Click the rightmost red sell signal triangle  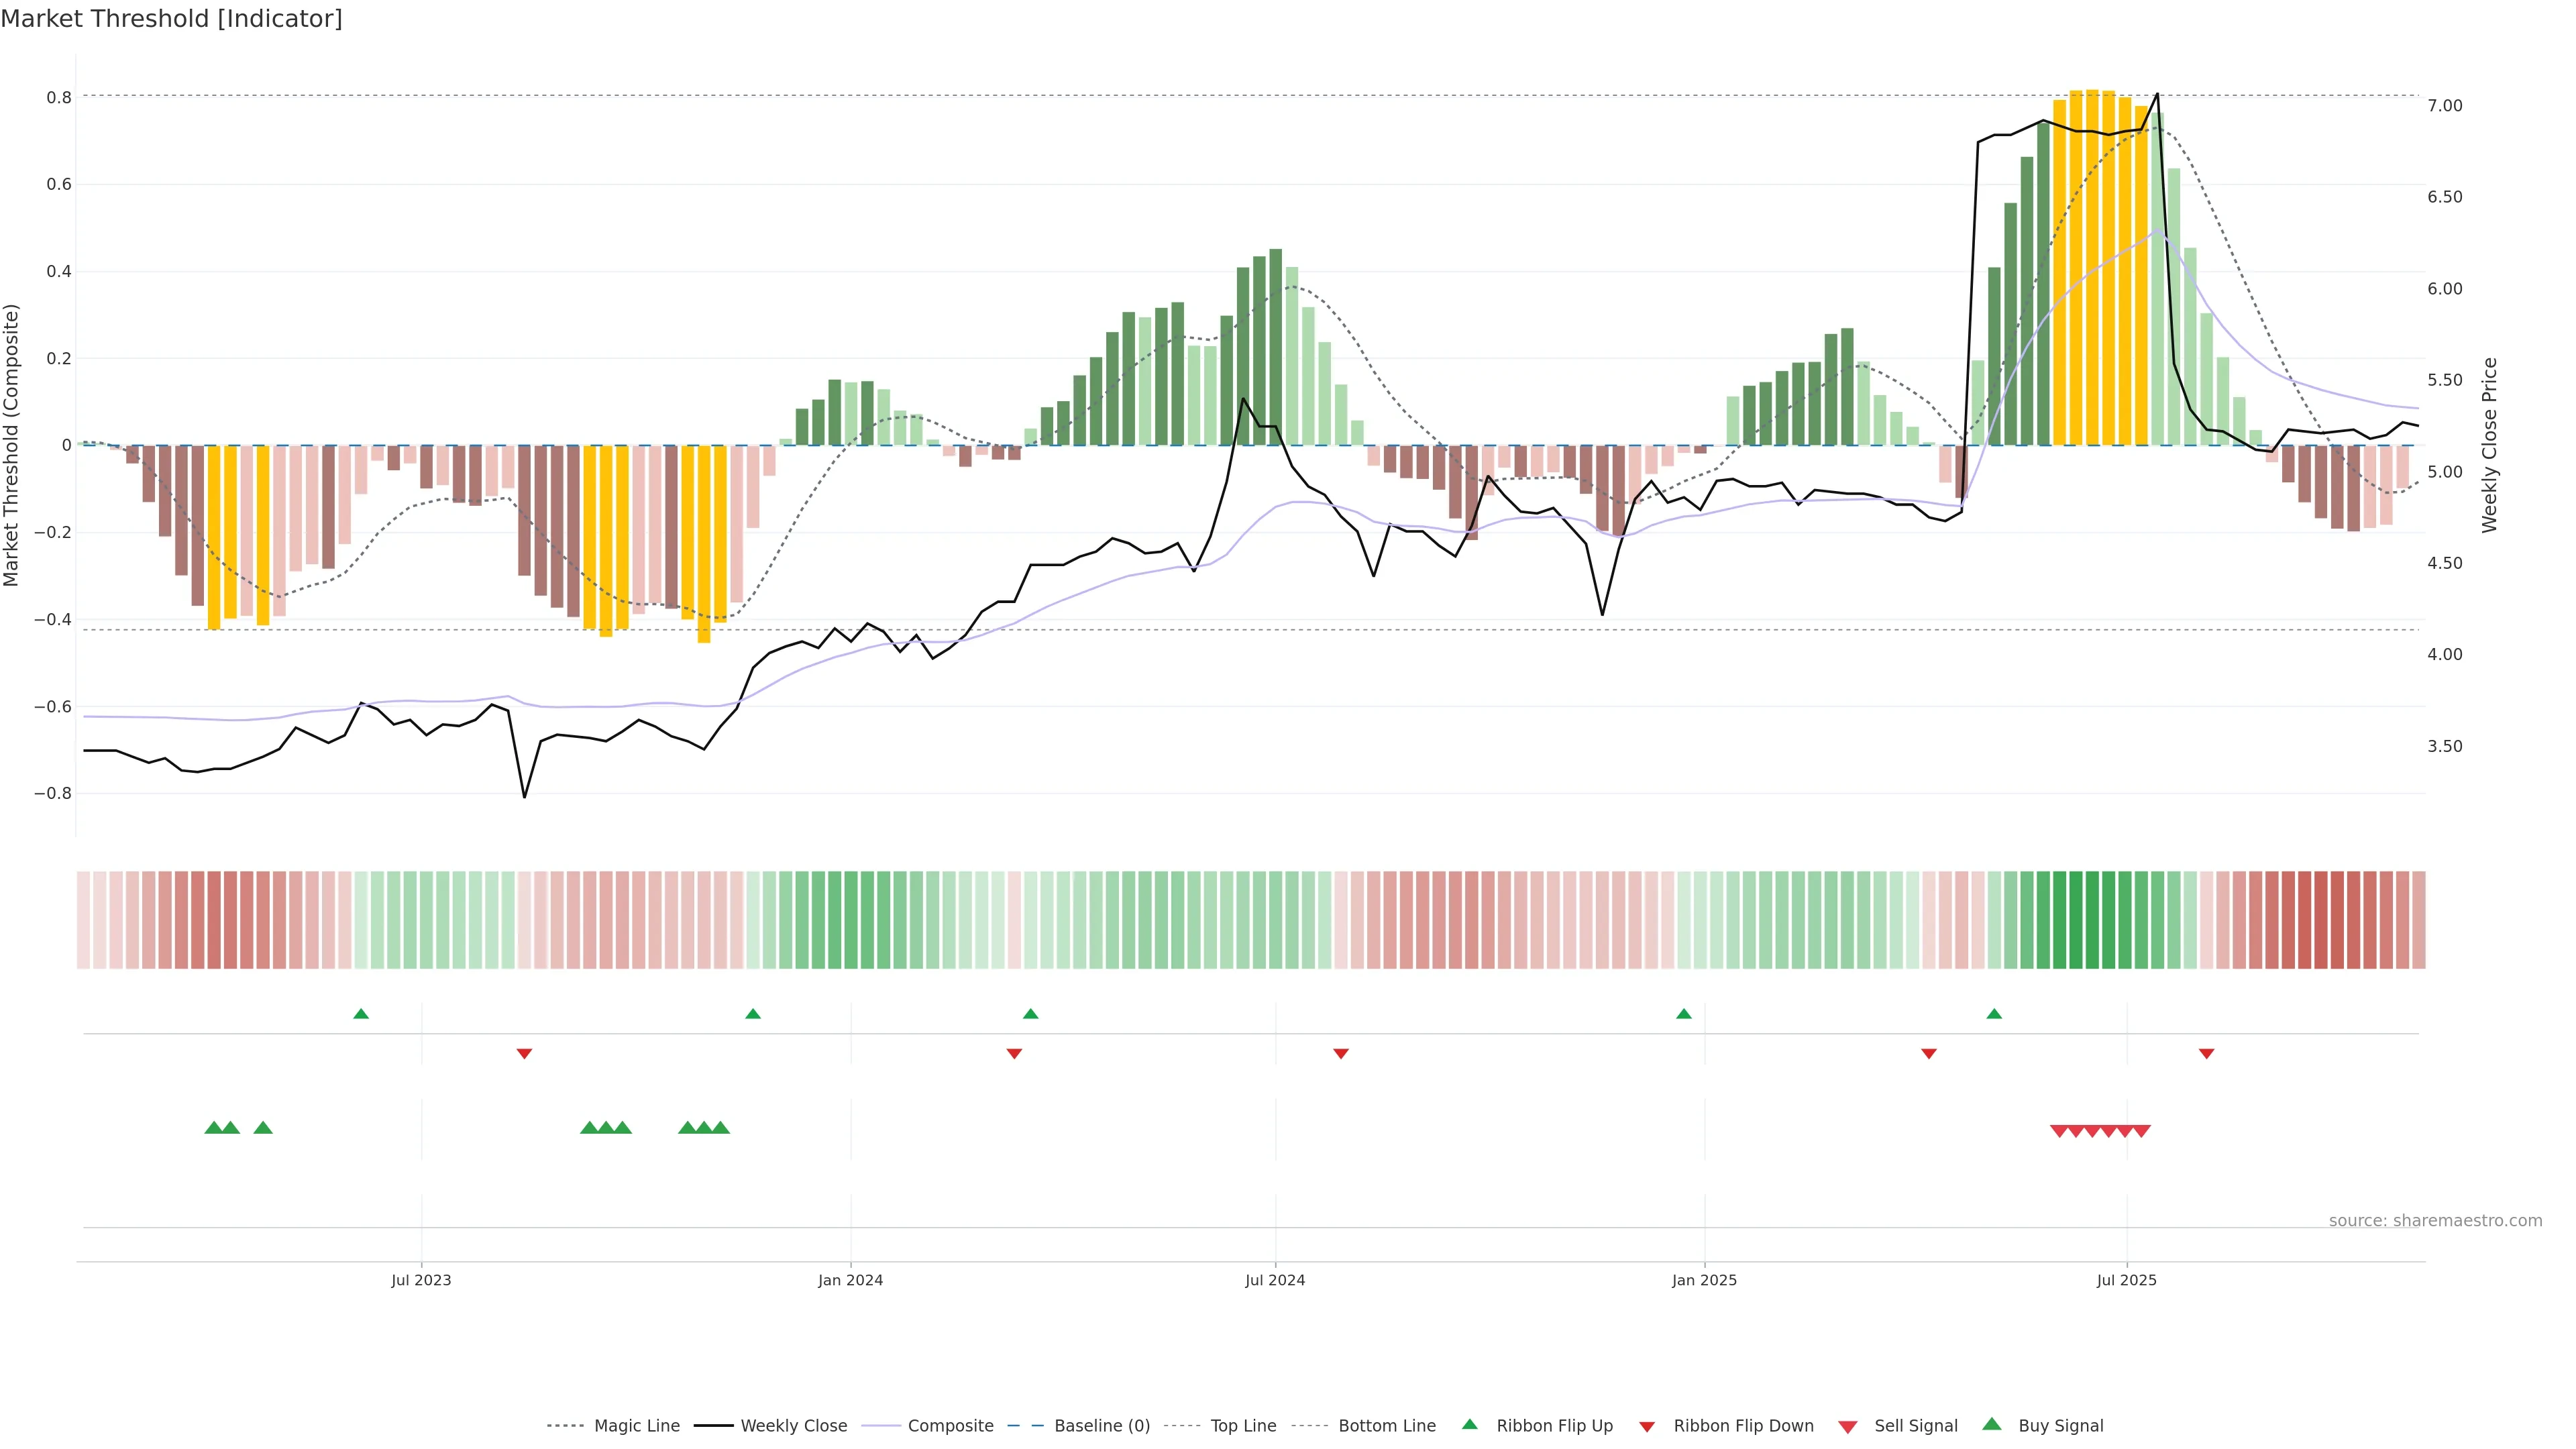click(x=2141, y=1131)
